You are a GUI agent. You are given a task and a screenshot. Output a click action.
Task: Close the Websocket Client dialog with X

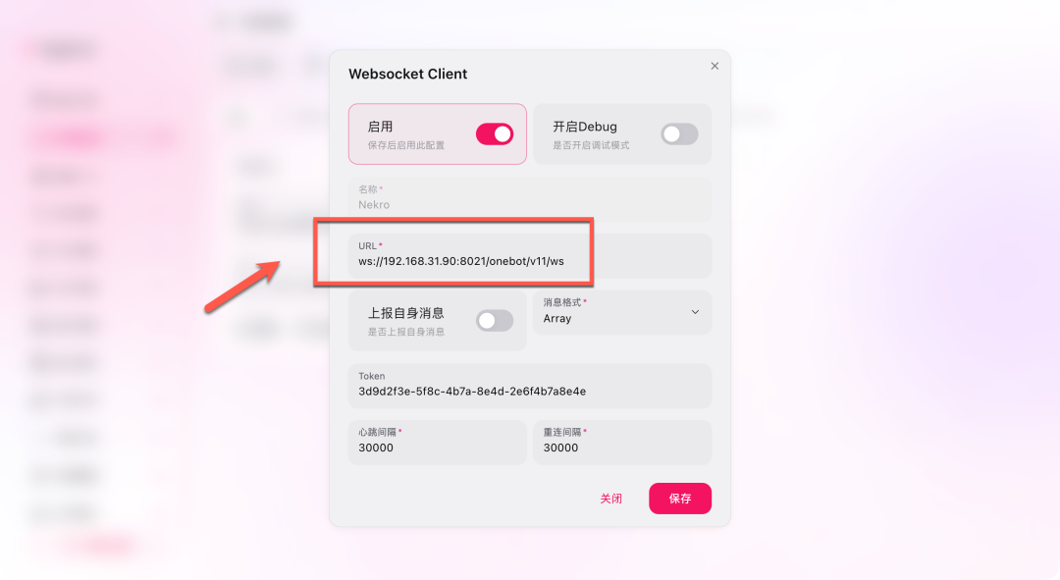tap(715, 66)
